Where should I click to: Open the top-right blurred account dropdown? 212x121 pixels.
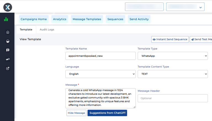(185, 7)
